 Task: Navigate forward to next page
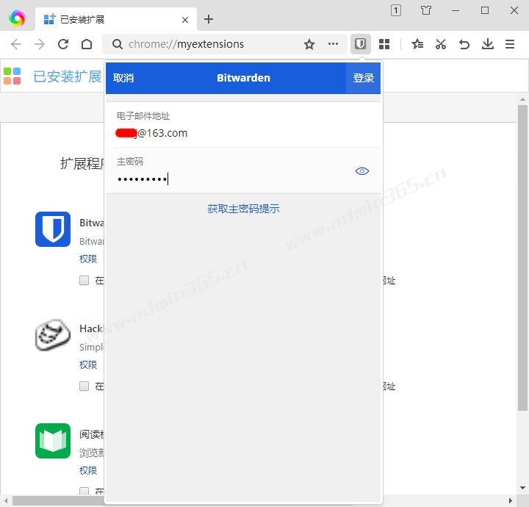[40, 44]
